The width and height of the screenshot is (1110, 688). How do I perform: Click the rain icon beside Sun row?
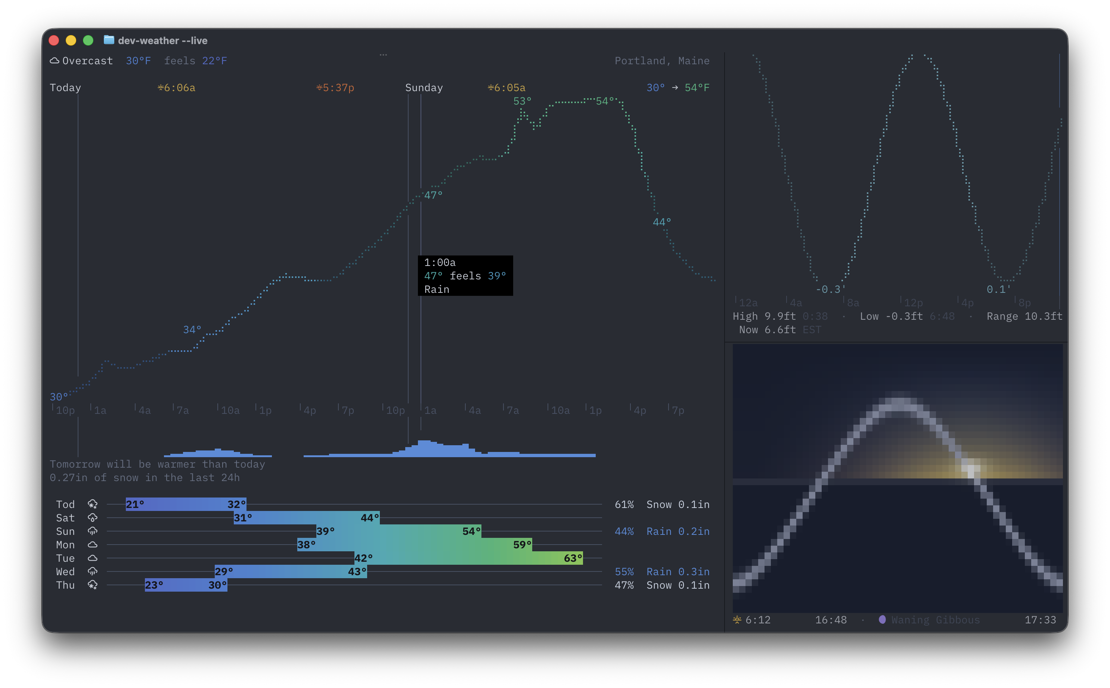(x=92, y=531)
